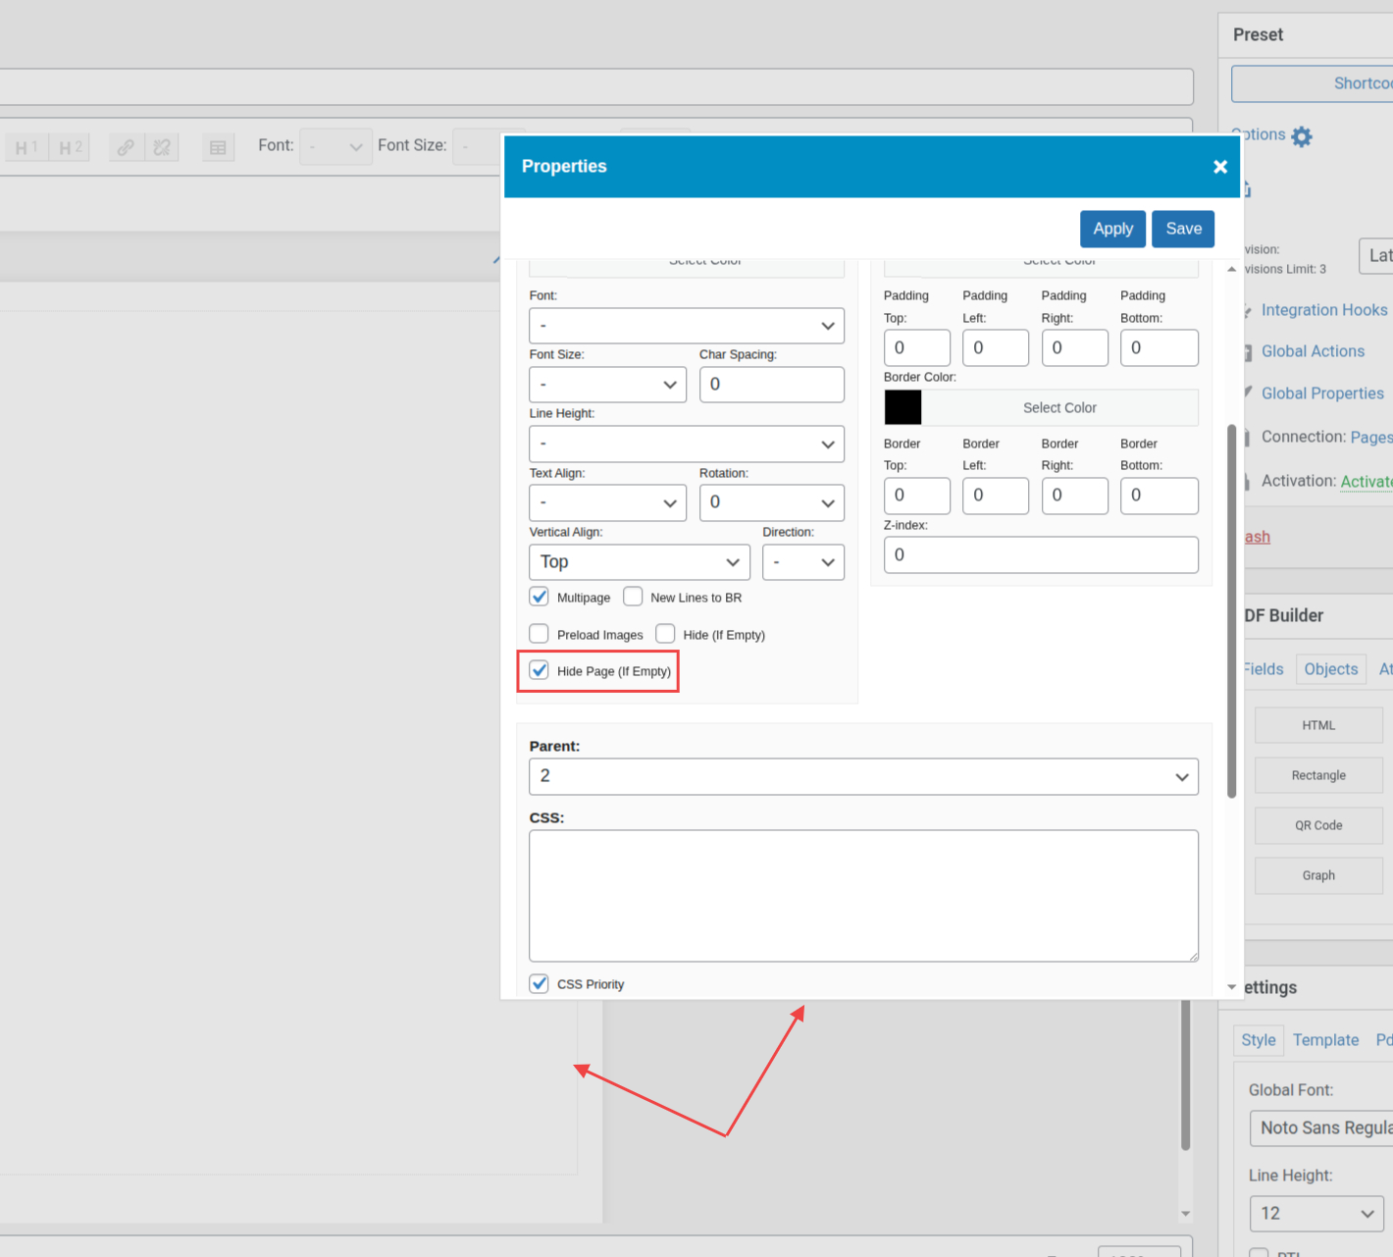Open the Options gear icon in sidebar
The width and height of the screenshot is (1393, 1257).
coord(1302,136)
